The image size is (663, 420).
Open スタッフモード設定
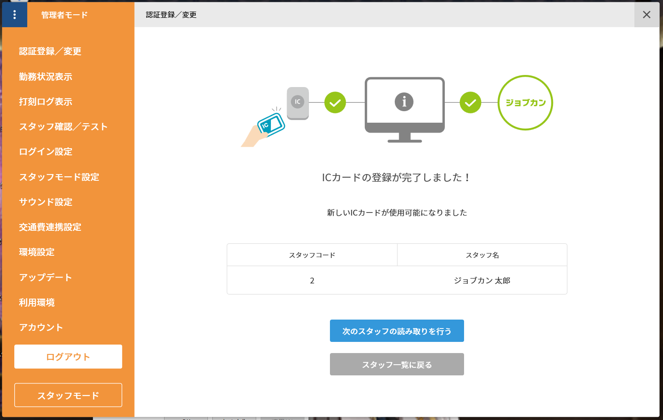[x=59, y=177]
